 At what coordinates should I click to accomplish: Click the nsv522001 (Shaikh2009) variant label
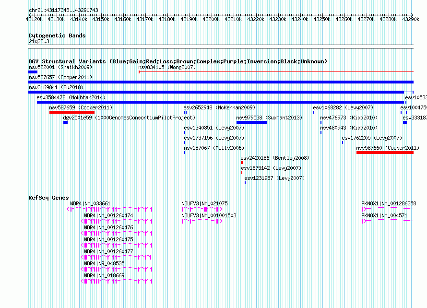coord(60,67)
